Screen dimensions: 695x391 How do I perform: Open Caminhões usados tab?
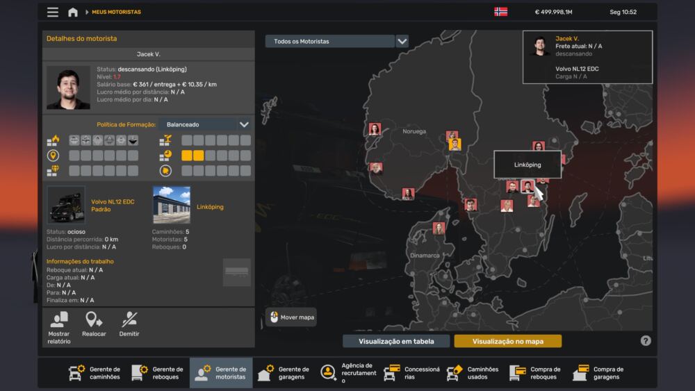tap(473, 373)
